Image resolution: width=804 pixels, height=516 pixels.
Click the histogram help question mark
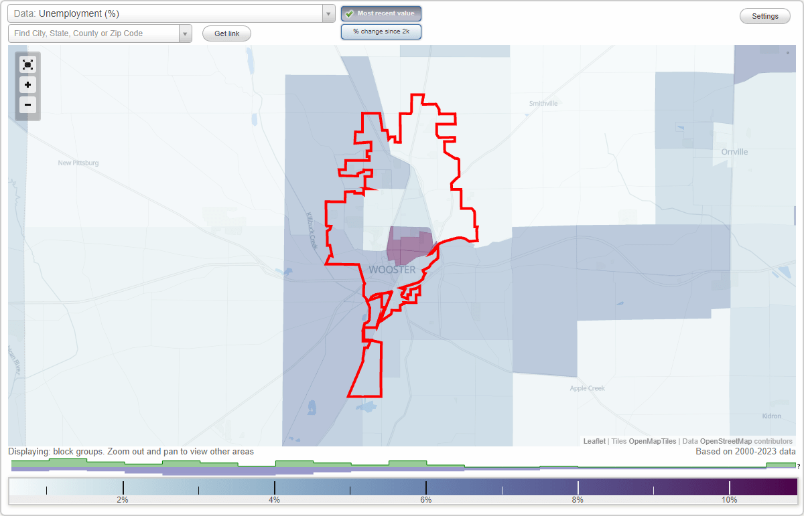pos(799,466)
